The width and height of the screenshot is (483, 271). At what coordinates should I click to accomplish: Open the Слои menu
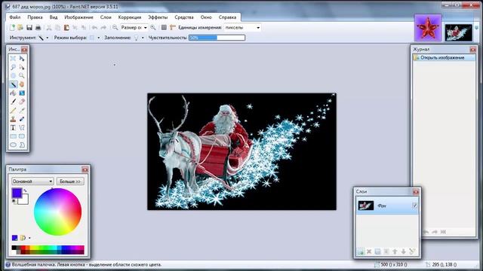click(x=106, y=17)
